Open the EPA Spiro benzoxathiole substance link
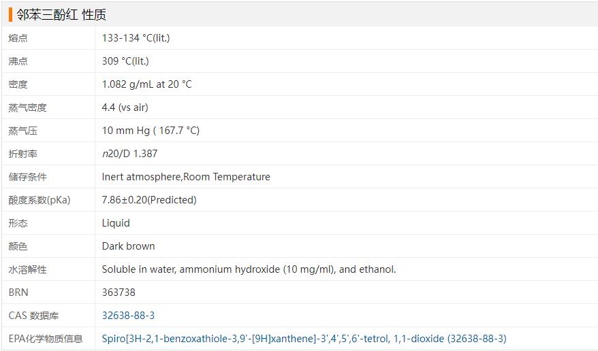The height and width of the screenshot is (351, 598). 304,339
